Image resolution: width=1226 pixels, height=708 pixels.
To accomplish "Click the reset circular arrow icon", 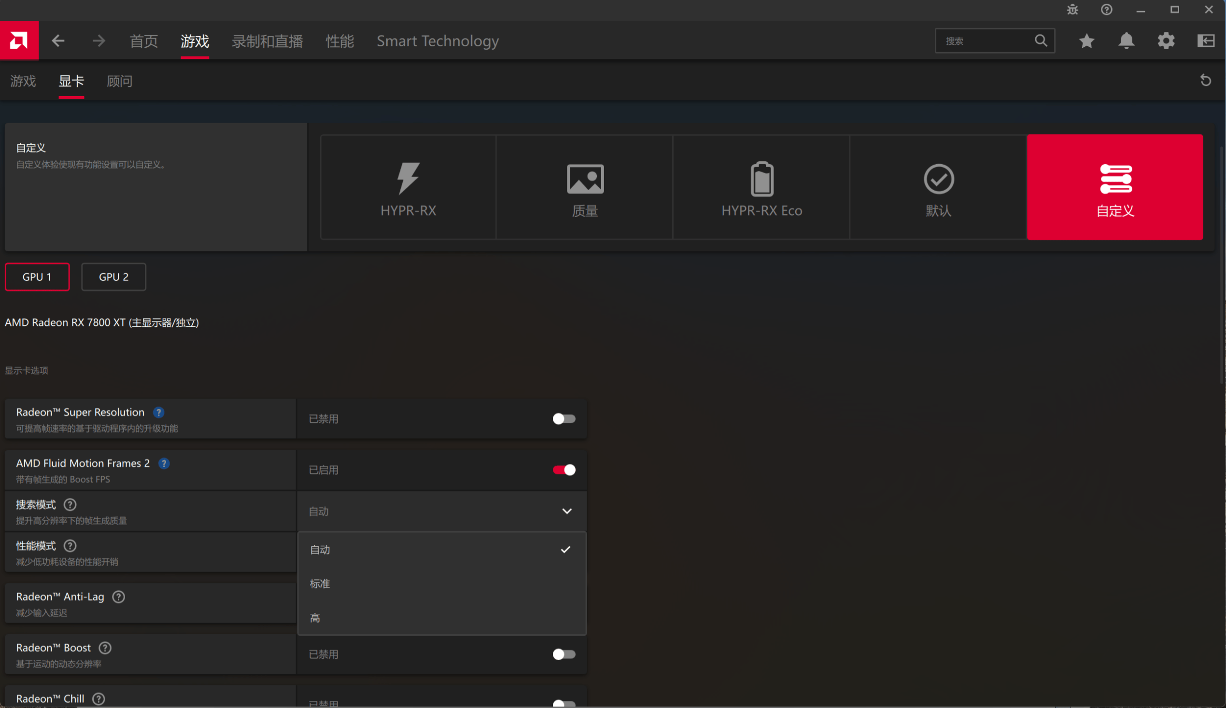I will 1206,80.
